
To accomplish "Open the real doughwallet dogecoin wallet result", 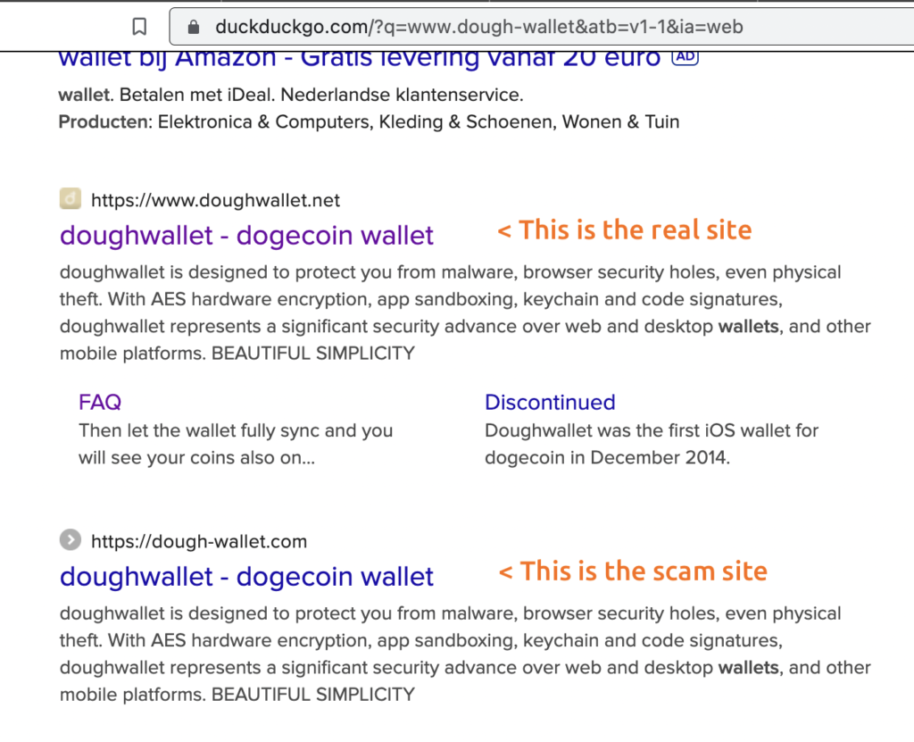I will pos(245,235).
